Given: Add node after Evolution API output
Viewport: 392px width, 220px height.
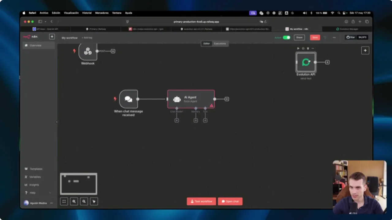Looking at the screenshot, I should (327, 62).
